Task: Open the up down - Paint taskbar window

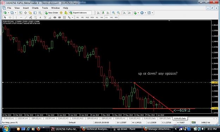Action: coord(126,129)
